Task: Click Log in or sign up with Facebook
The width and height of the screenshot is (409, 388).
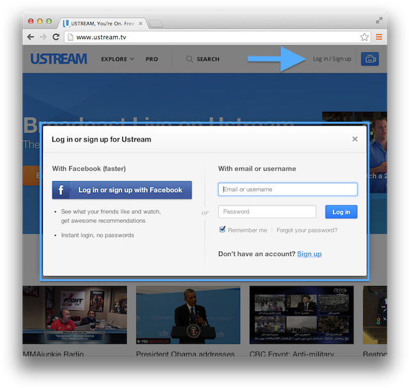Action: (x=122, y=190)
